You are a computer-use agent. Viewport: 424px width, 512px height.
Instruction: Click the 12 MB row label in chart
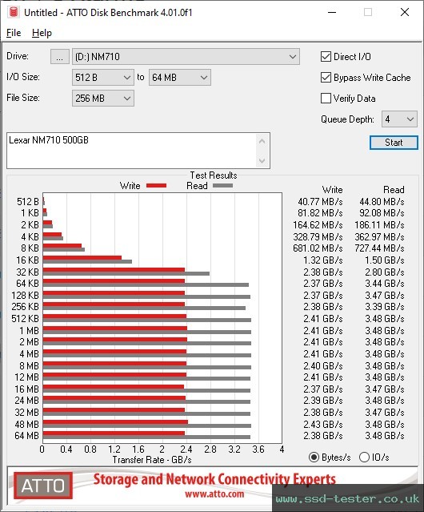(26, 377)
